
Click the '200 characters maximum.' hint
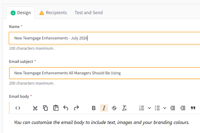click(x=32, y=83)
